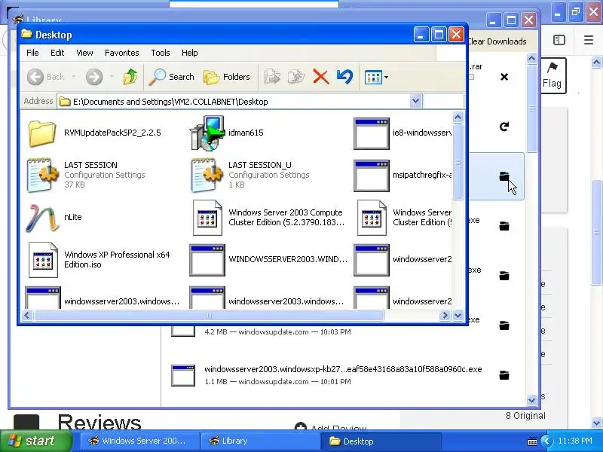Select the LAST SESSION configuration file icon
The width and height of the screenshot is (603, 452).
coord(42,175)
